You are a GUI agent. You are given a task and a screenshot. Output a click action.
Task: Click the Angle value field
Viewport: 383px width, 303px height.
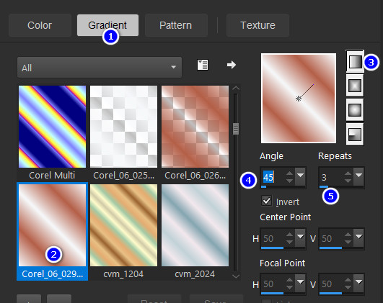(x=273, y=177)
